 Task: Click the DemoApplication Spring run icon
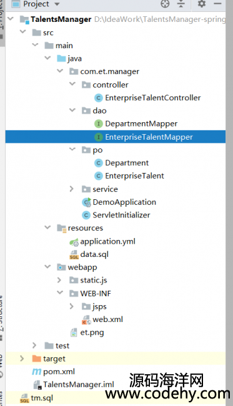click(x=86, y=202)
